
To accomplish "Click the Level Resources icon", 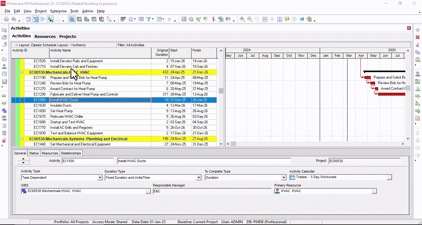I will (x=199, y=19).
